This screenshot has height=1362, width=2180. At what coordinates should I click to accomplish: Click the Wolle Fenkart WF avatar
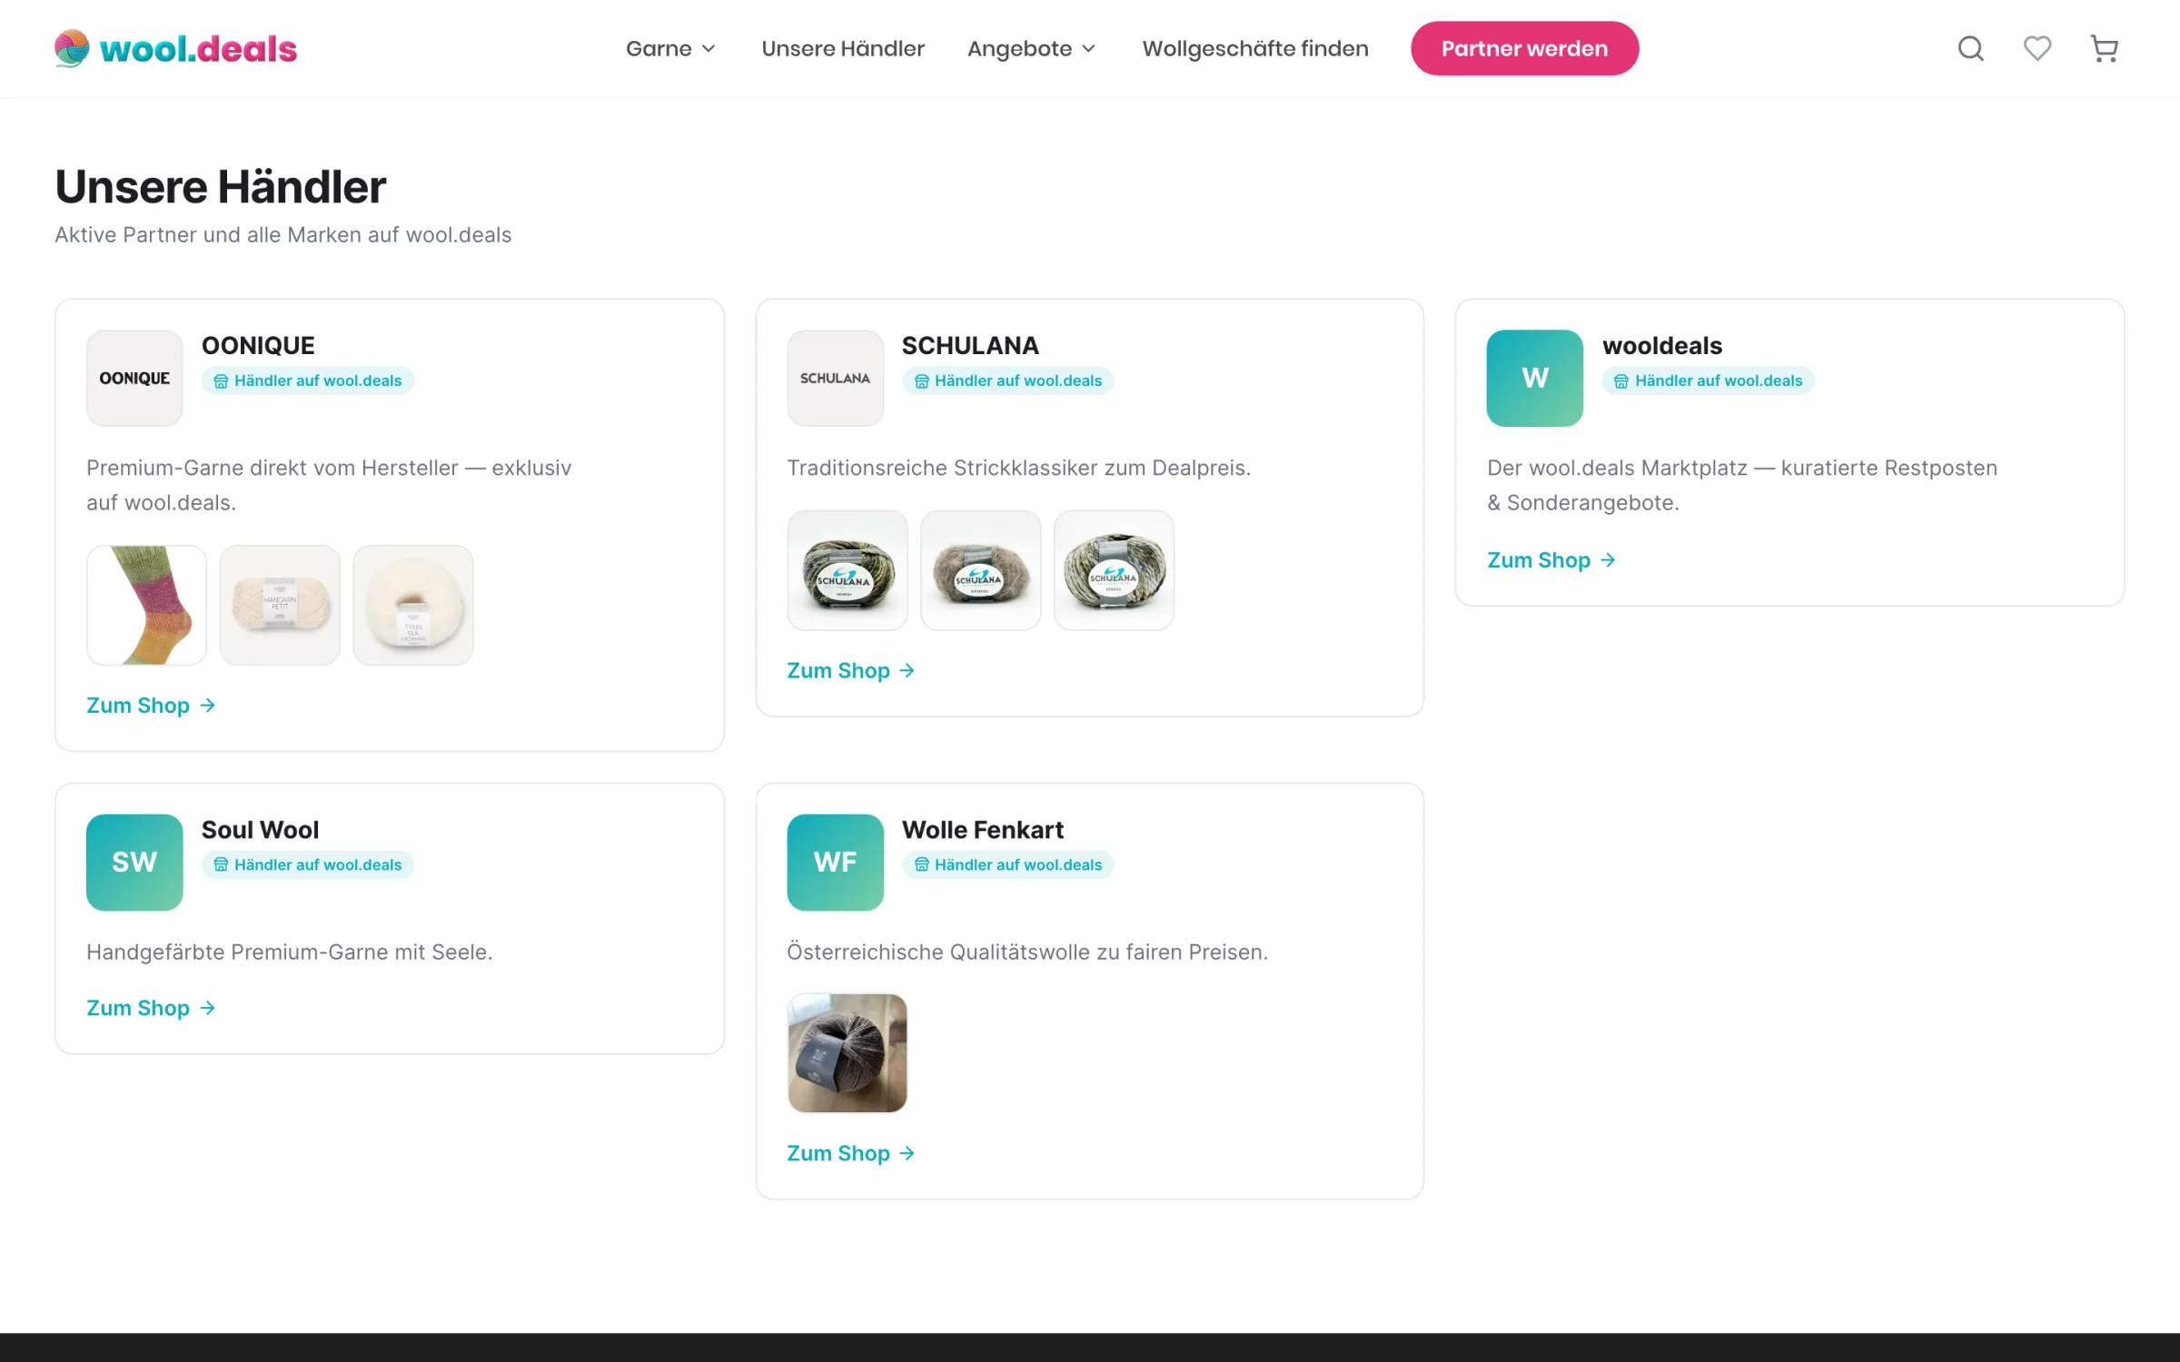pos(835,862)
